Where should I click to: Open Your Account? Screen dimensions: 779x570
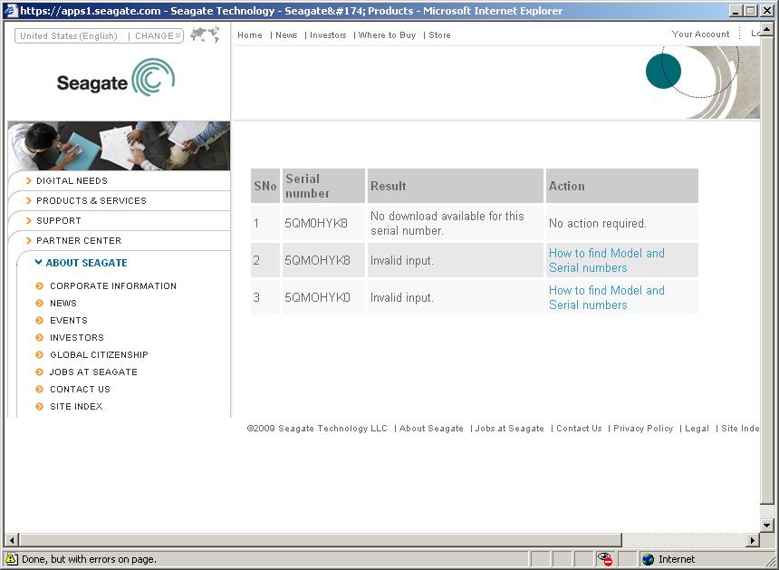click(700, 34)
